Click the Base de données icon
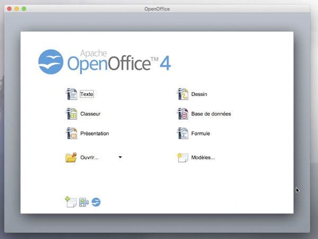This screenshot has width=318, height=239. (182, 114)
